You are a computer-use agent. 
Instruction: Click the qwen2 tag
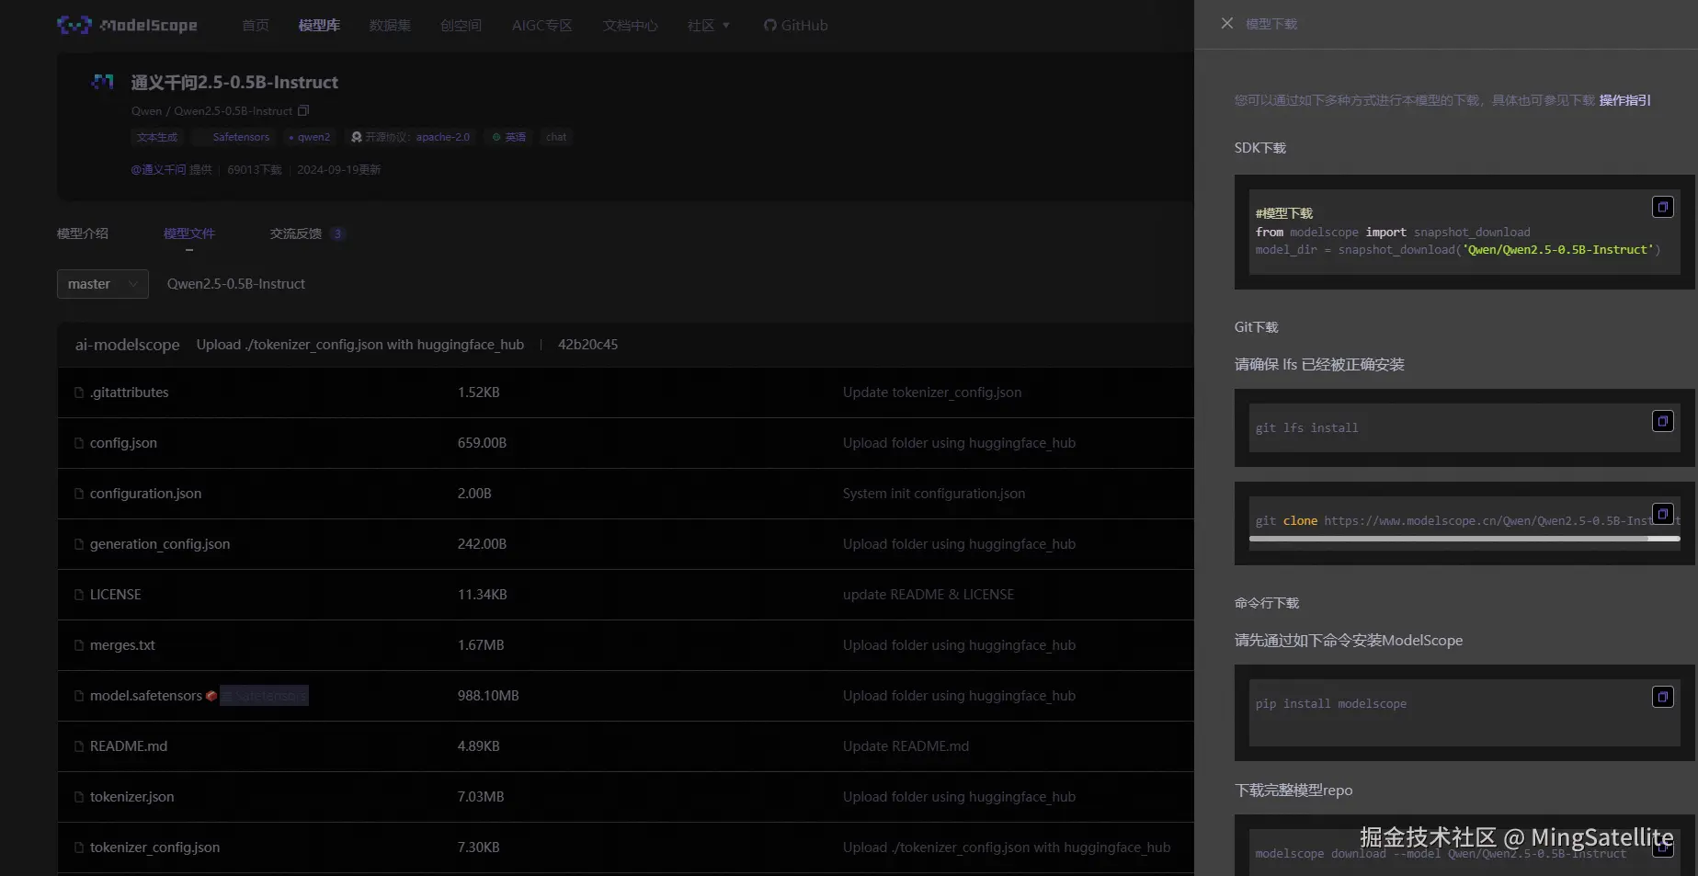coord(309,137)
